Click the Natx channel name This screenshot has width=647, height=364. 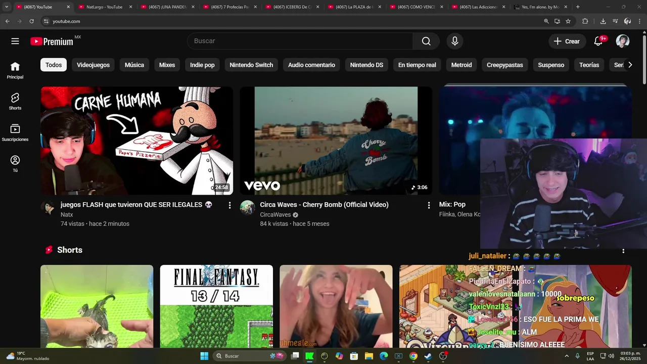click(67, 215)
